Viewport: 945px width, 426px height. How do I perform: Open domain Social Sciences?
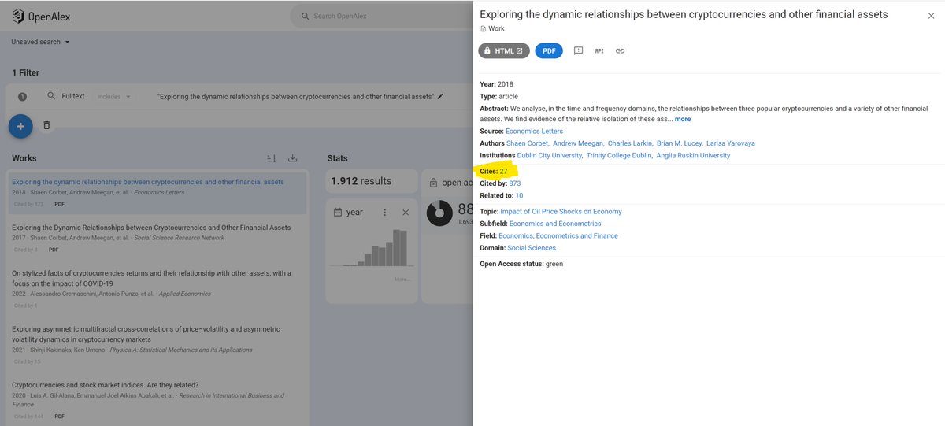532,248
